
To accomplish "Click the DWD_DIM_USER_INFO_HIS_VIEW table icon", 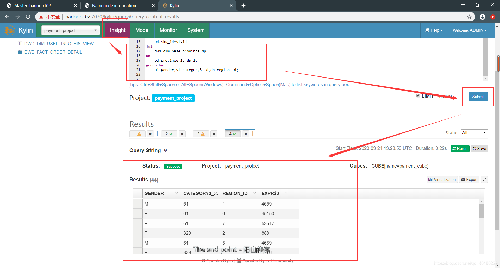I will [20, 44].
